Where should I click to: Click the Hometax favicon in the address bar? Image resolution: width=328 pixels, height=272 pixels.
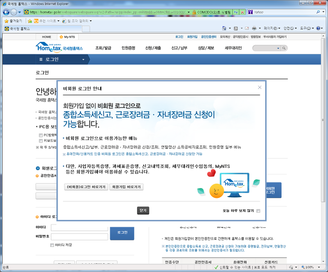pos(26,12)
